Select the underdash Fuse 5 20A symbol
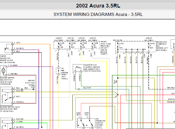This screenshot has height=129, width=175. 149,46
